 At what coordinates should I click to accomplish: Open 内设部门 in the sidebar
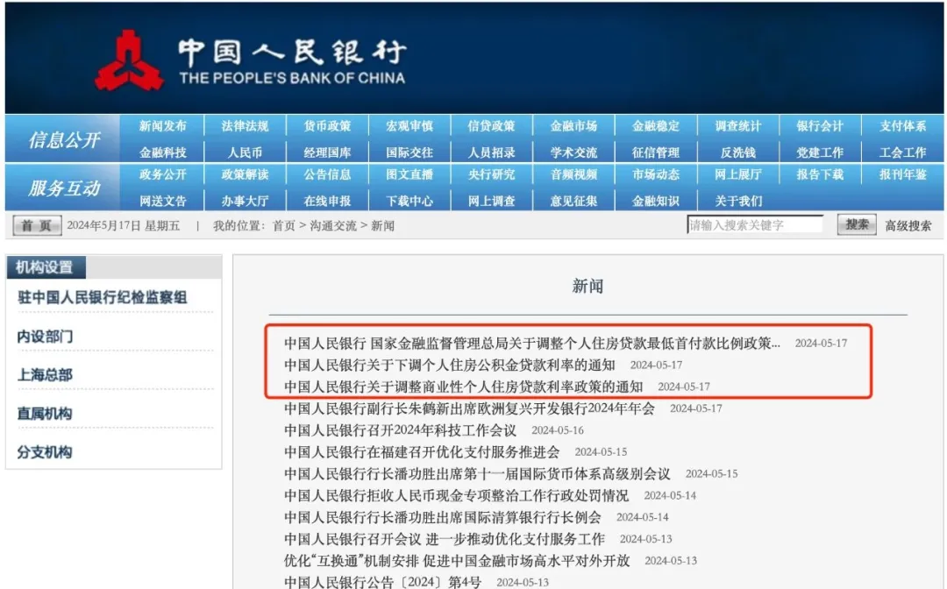point(45,337)
